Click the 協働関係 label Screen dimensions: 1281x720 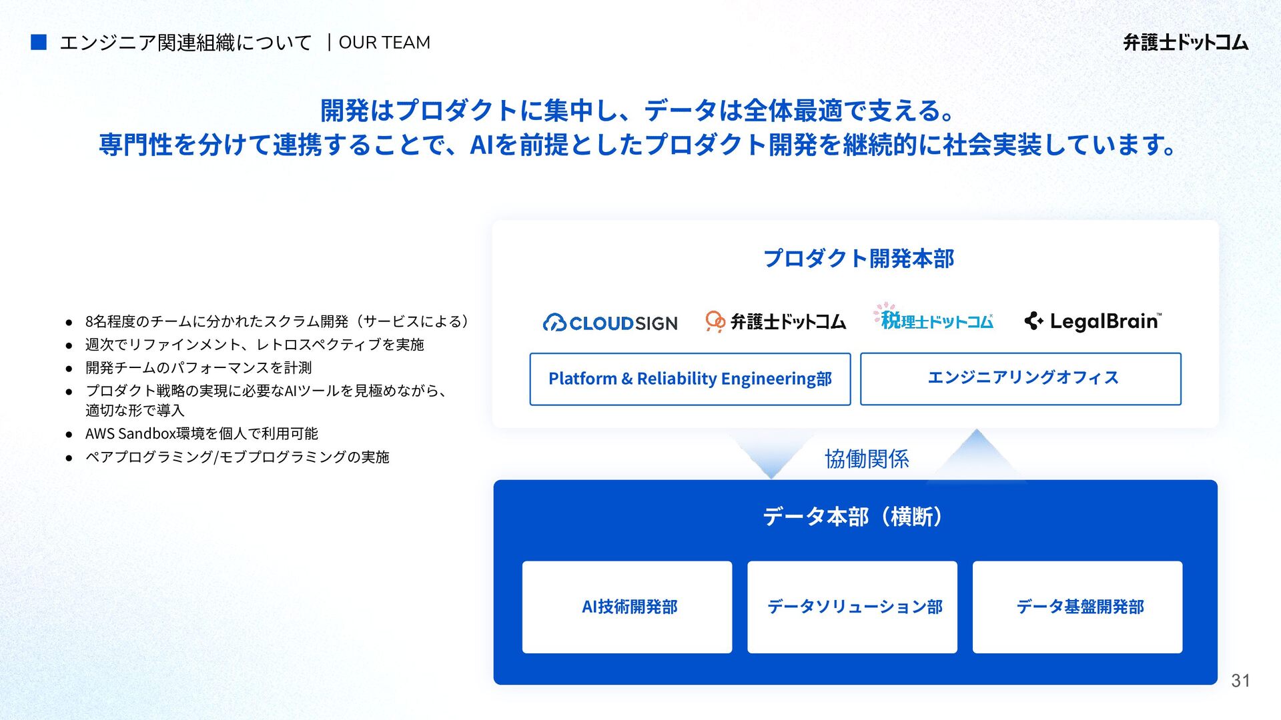click(x=866, y=459)
